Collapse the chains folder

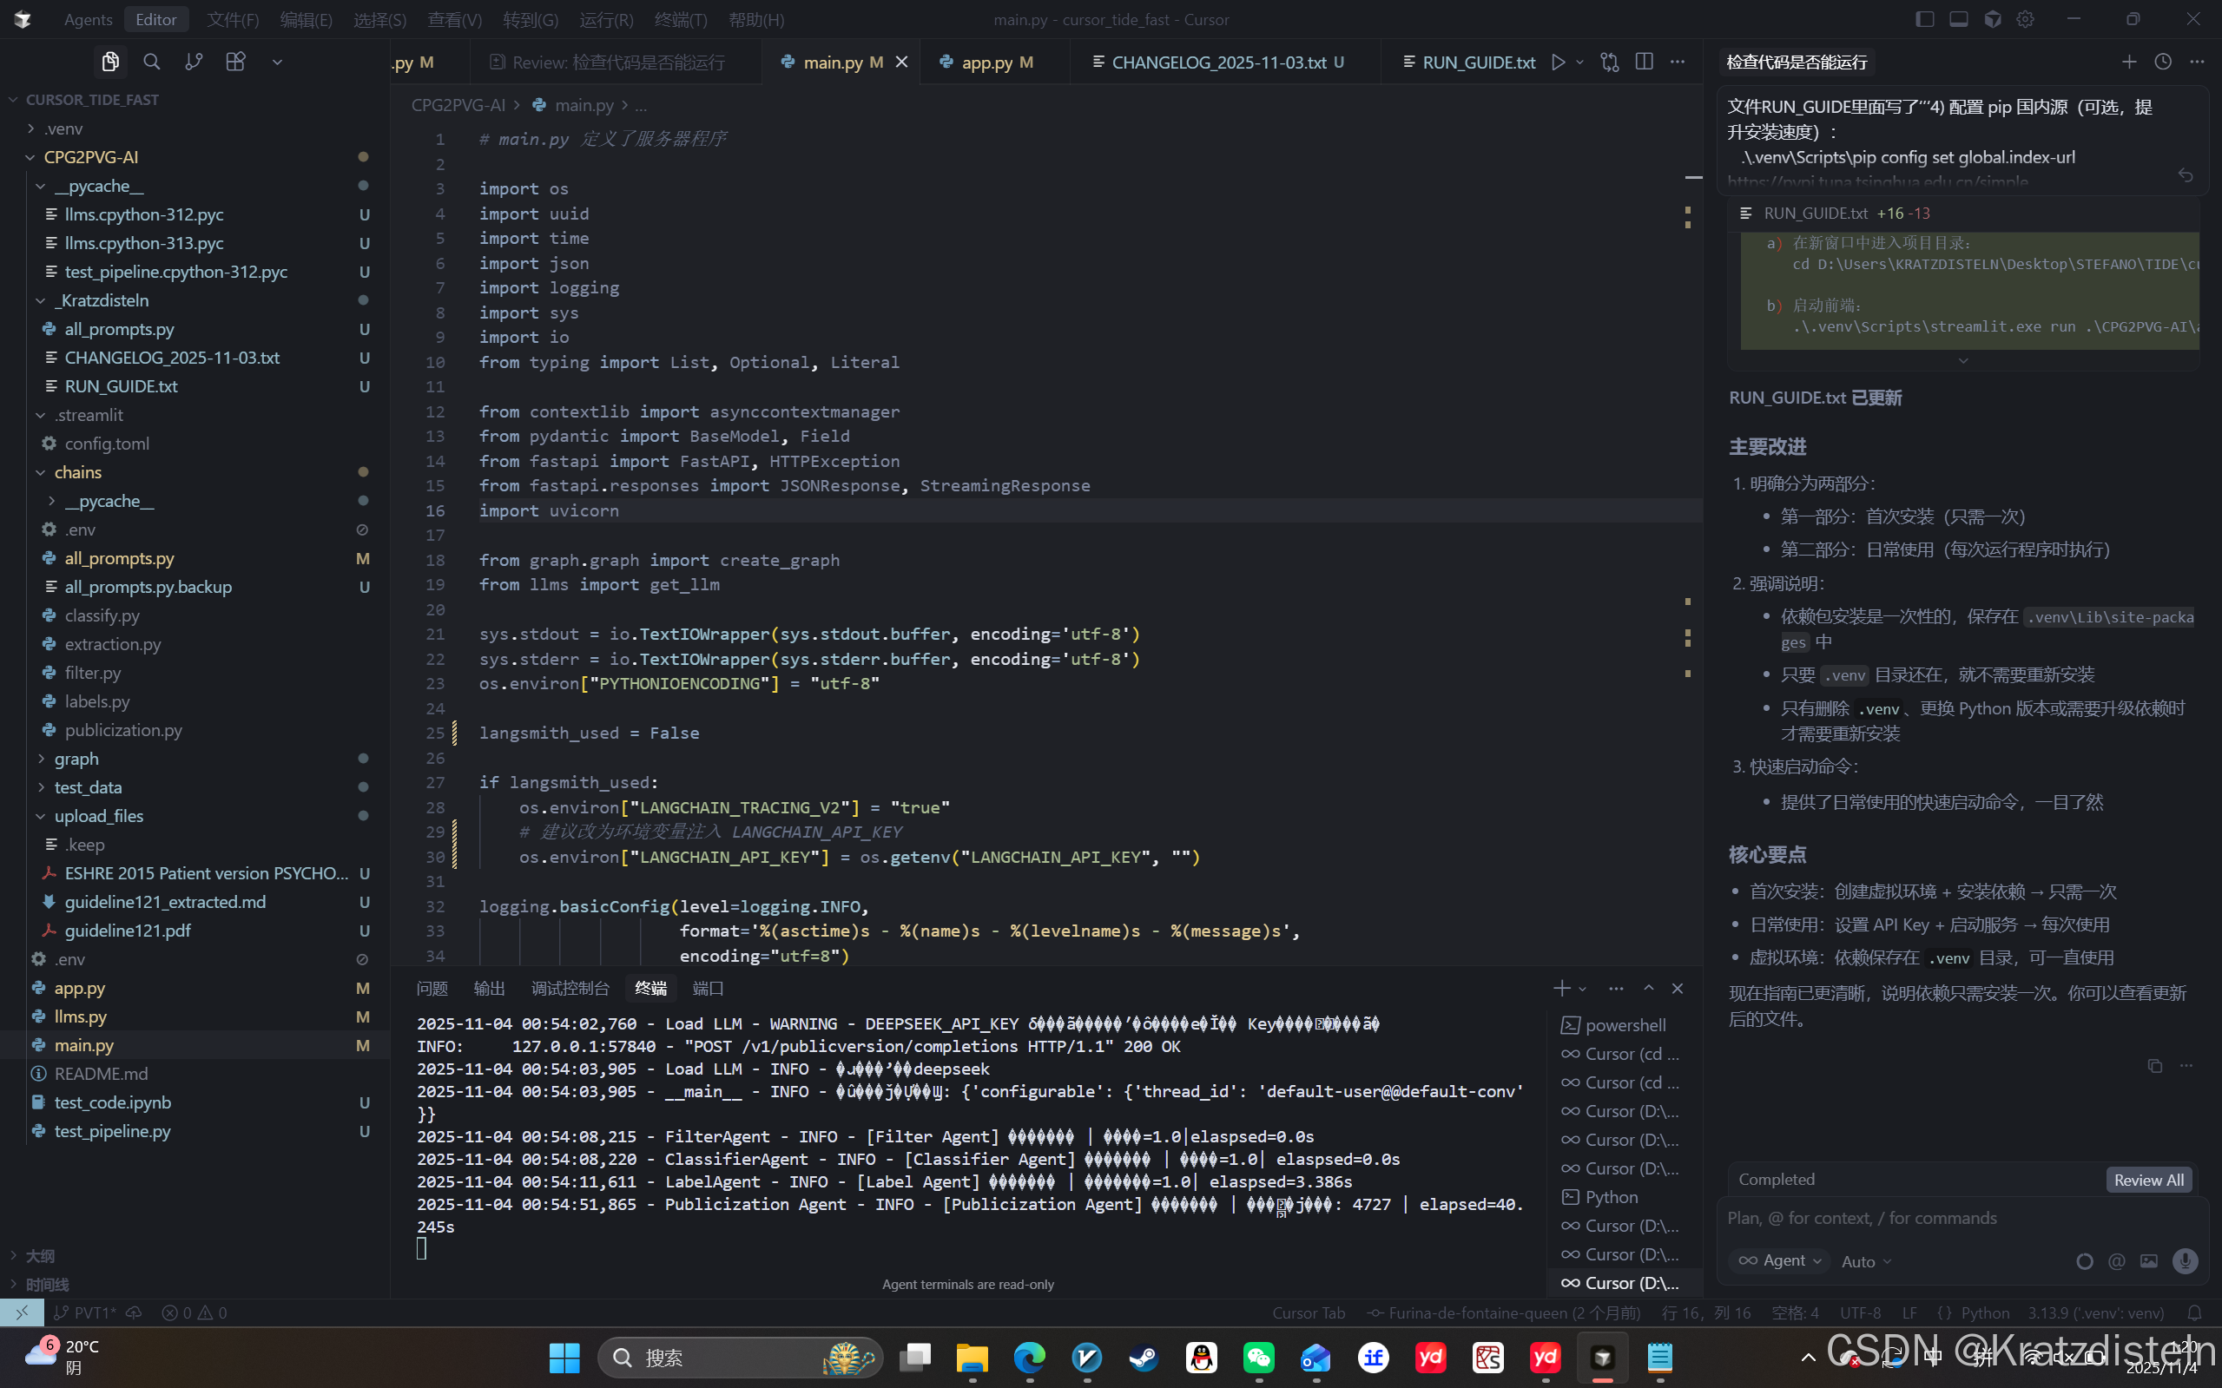pyautogui.click(x=77, y=472)
